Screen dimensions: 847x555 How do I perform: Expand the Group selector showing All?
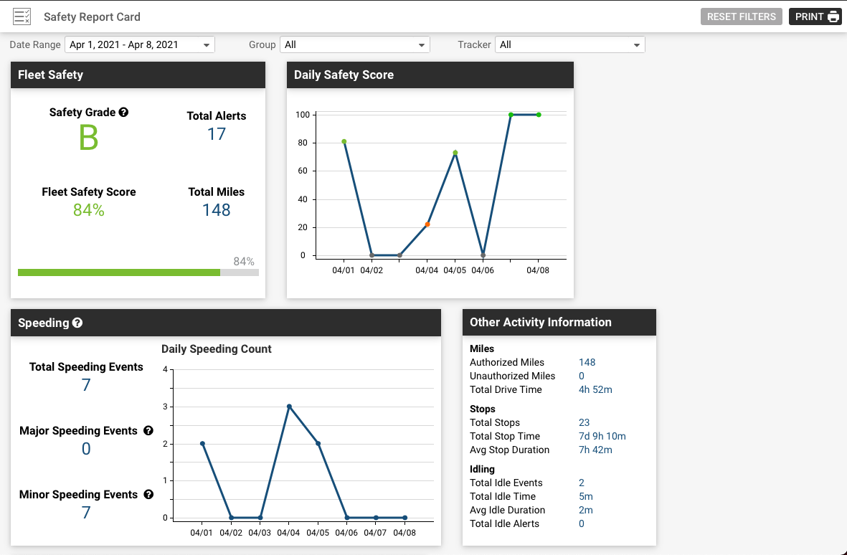pyautogui.click(x=354, y=44)
